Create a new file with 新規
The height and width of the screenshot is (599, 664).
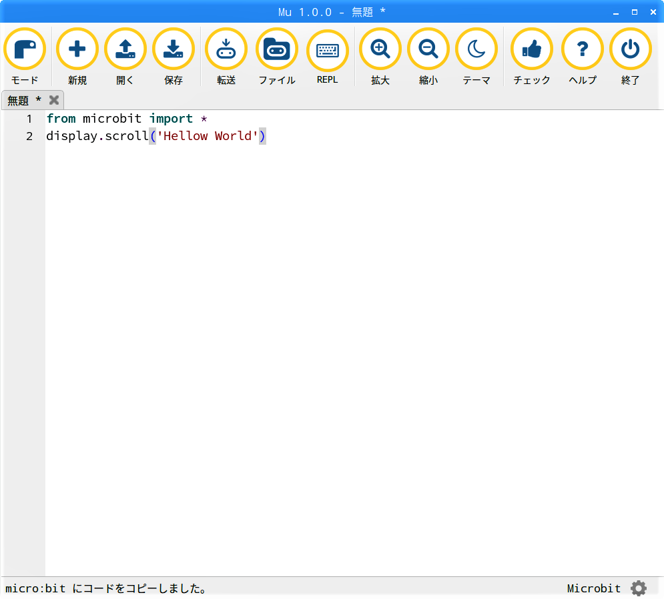coord(77,56)
